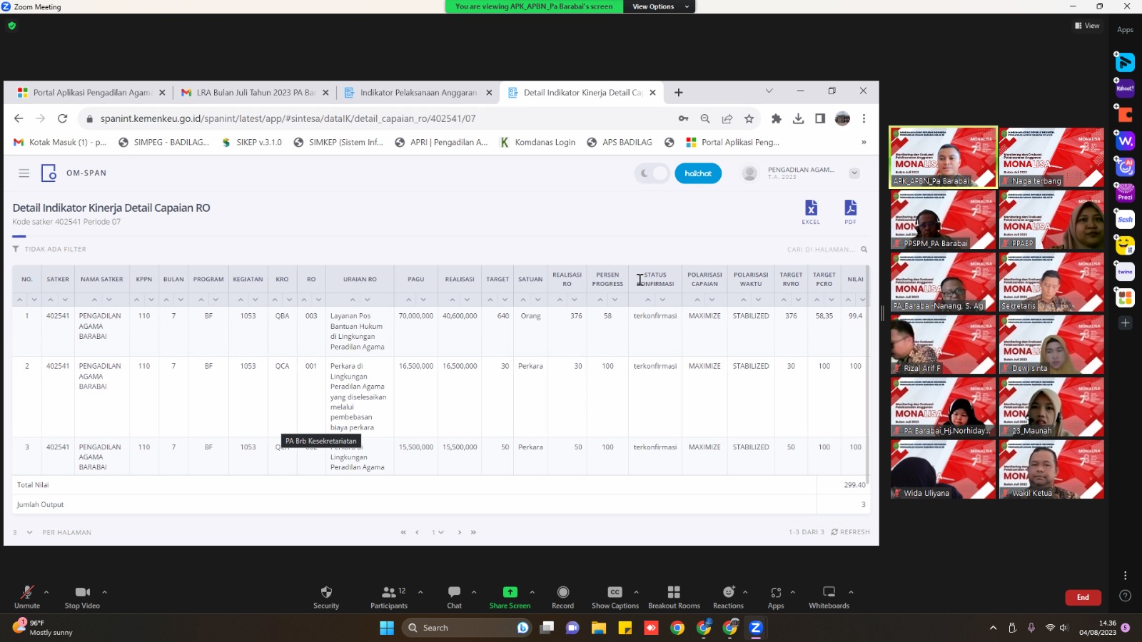Open the Whiteboards tool
Screen dimensions: 1142x642
(x=829, y=592)
